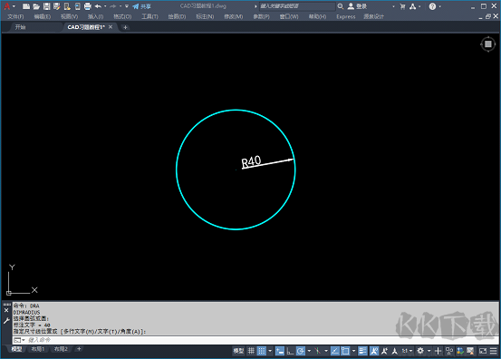This screenshot has width=501, height=359.
Task: Add a new drawing tab with plus button
Action: [x=125, y=27]
